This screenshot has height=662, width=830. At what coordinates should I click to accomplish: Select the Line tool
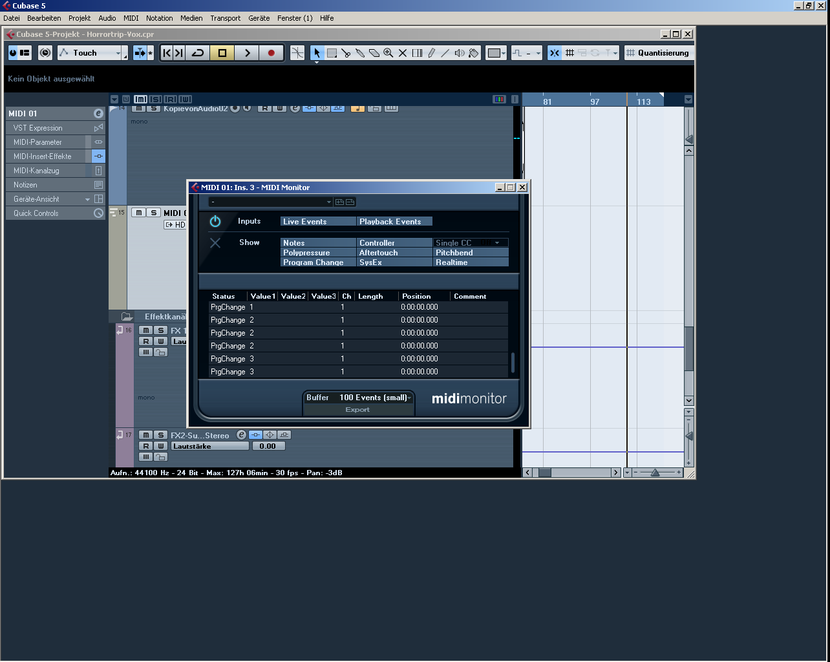click(445, 53)
